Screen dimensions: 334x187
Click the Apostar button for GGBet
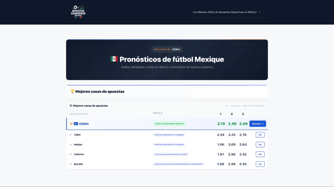point(258,124)
